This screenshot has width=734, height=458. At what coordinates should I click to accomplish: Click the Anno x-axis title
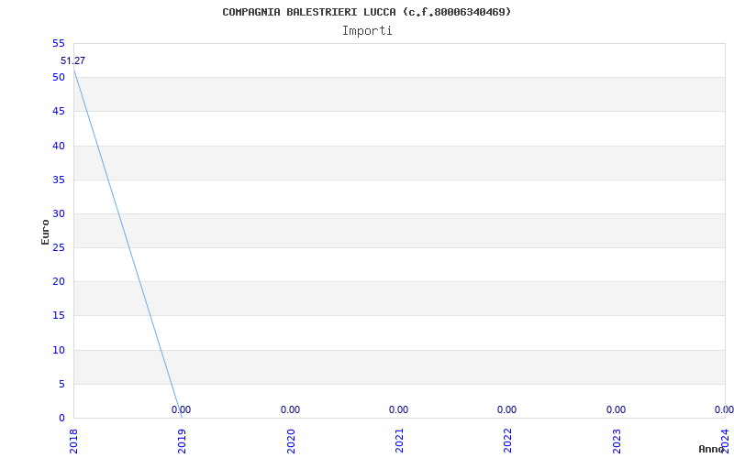click(x=712, y=449)
